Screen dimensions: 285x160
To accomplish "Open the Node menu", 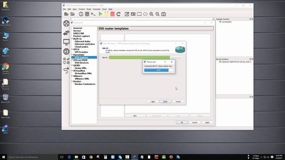I will (89, 9).
